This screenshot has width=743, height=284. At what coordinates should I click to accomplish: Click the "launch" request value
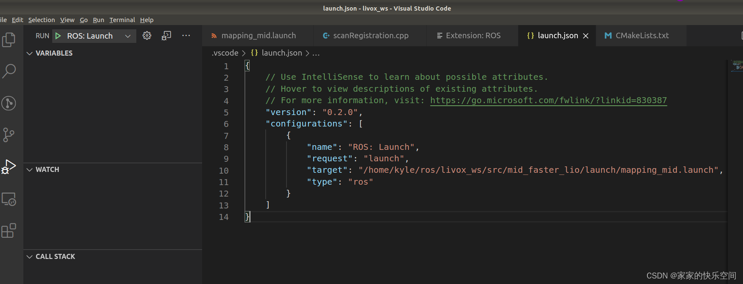[384, 158]
